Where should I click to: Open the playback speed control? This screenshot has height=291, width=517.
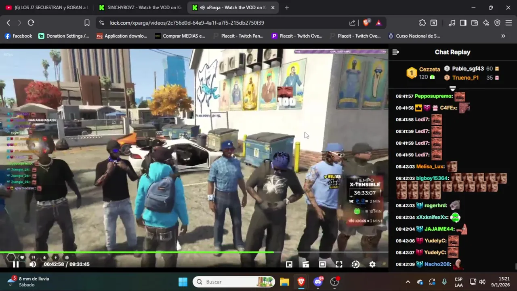pos(355,264)
